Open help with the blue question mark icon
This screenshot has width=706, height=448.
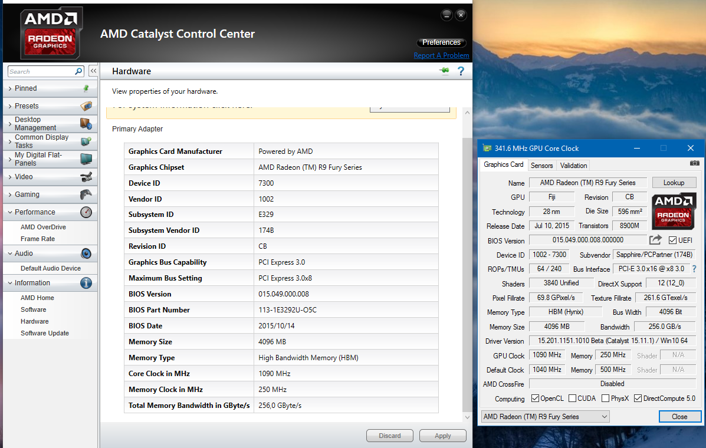(x=461, y=71)
